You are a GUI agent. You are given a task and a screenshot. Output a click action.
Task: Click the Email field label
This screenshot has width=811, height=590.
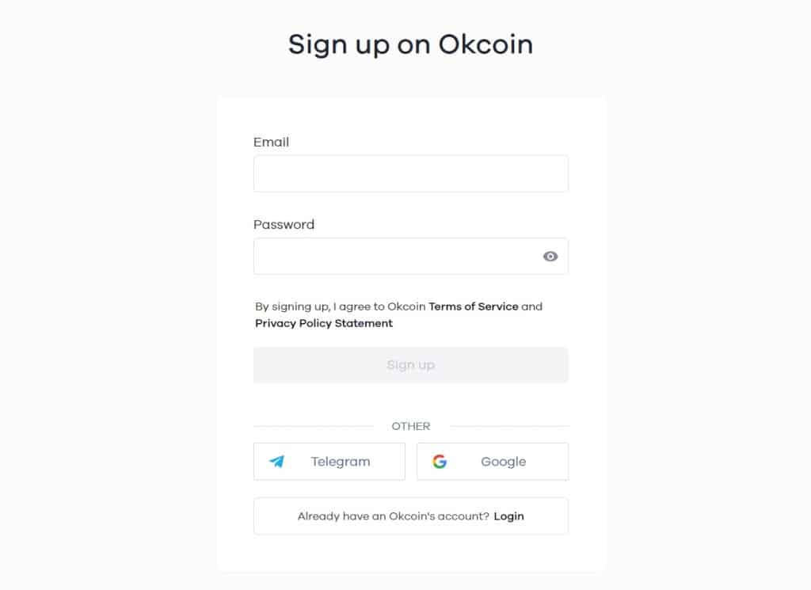pos(271,142)
